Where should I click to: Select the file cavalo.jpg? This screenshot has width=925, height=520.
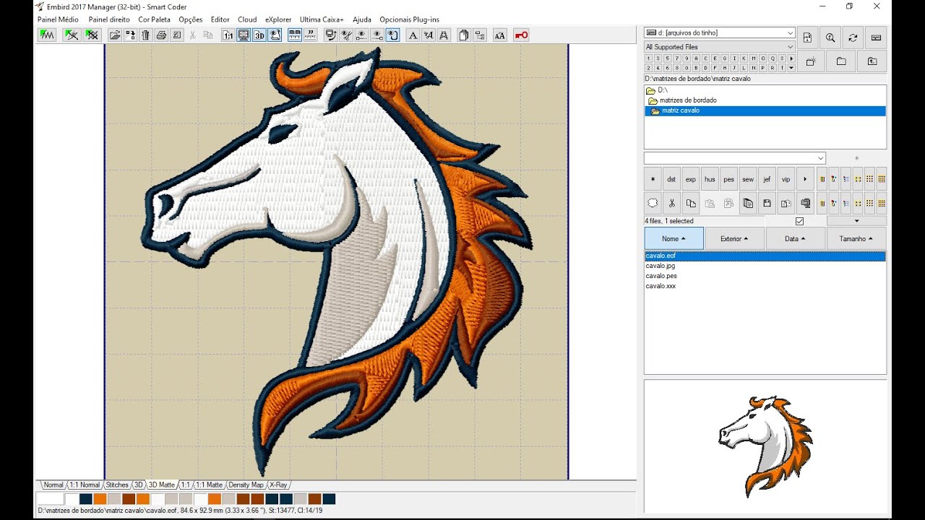click(x=661, y=266)
